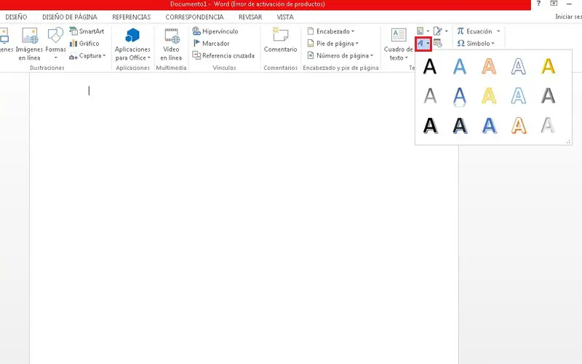Click the Iniciar sesión sign-in link
The width and height of the screenshot is (582, 364).
(x=568, y=17)
